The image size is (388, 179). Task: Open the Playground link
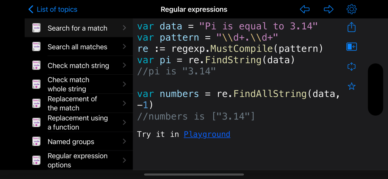coord(207,134)
